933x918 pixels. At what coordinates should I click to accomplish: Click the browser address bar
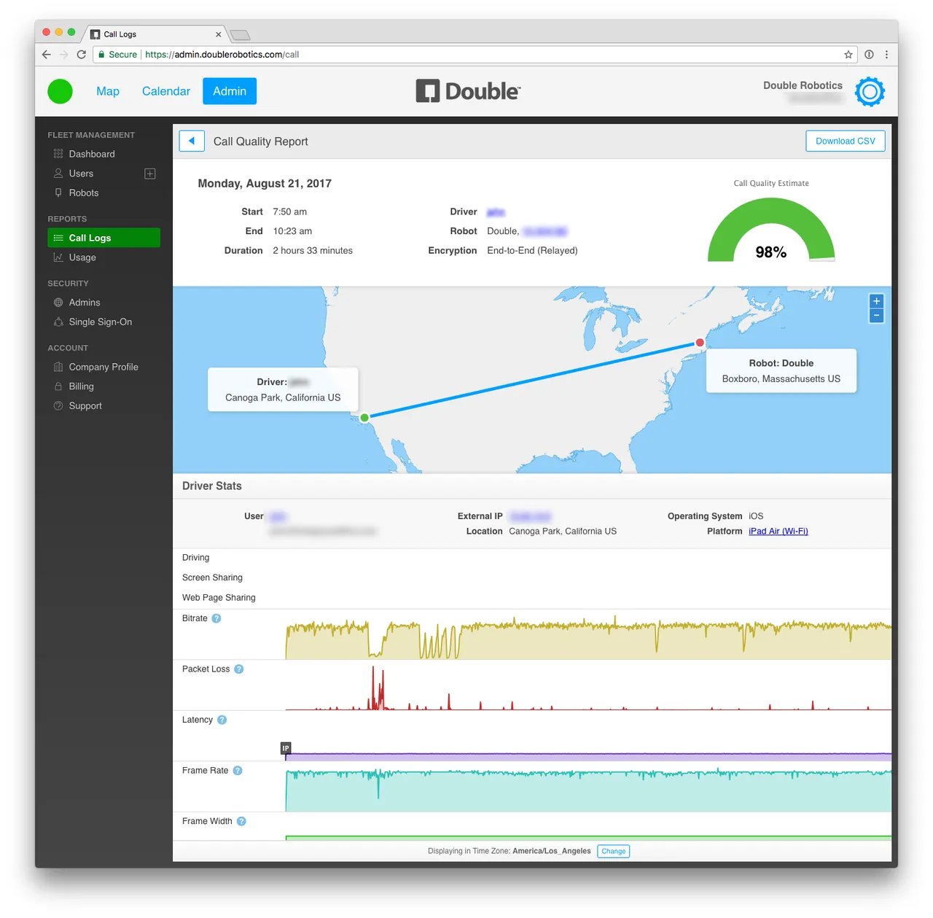(474, 55)
